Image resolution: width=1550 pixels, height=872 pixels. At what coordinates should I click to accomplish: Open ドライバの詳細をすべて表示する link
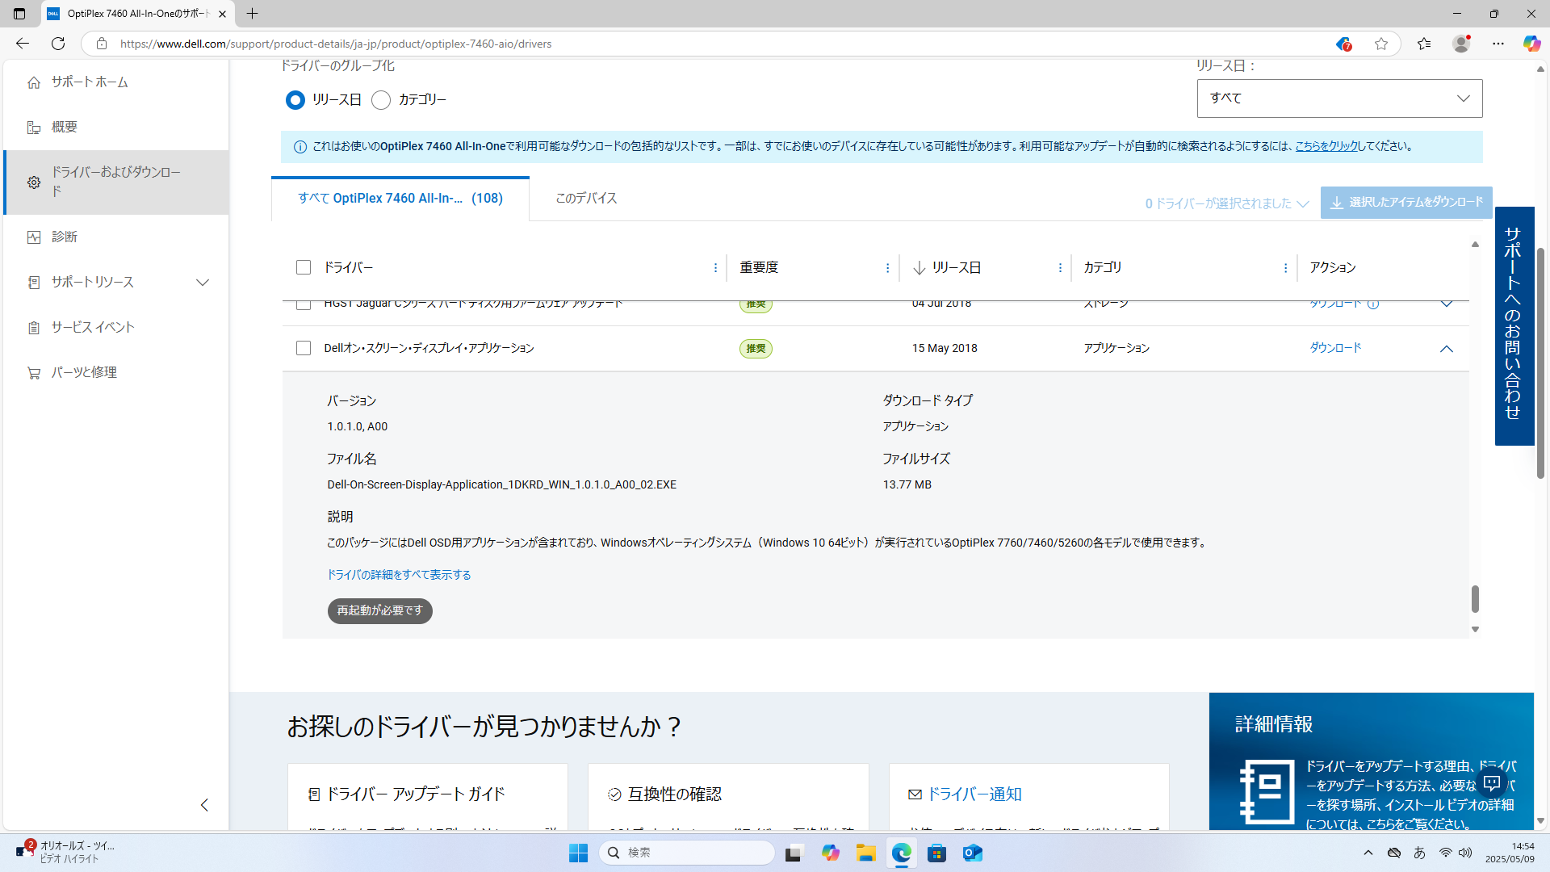(x=399, y=575)
